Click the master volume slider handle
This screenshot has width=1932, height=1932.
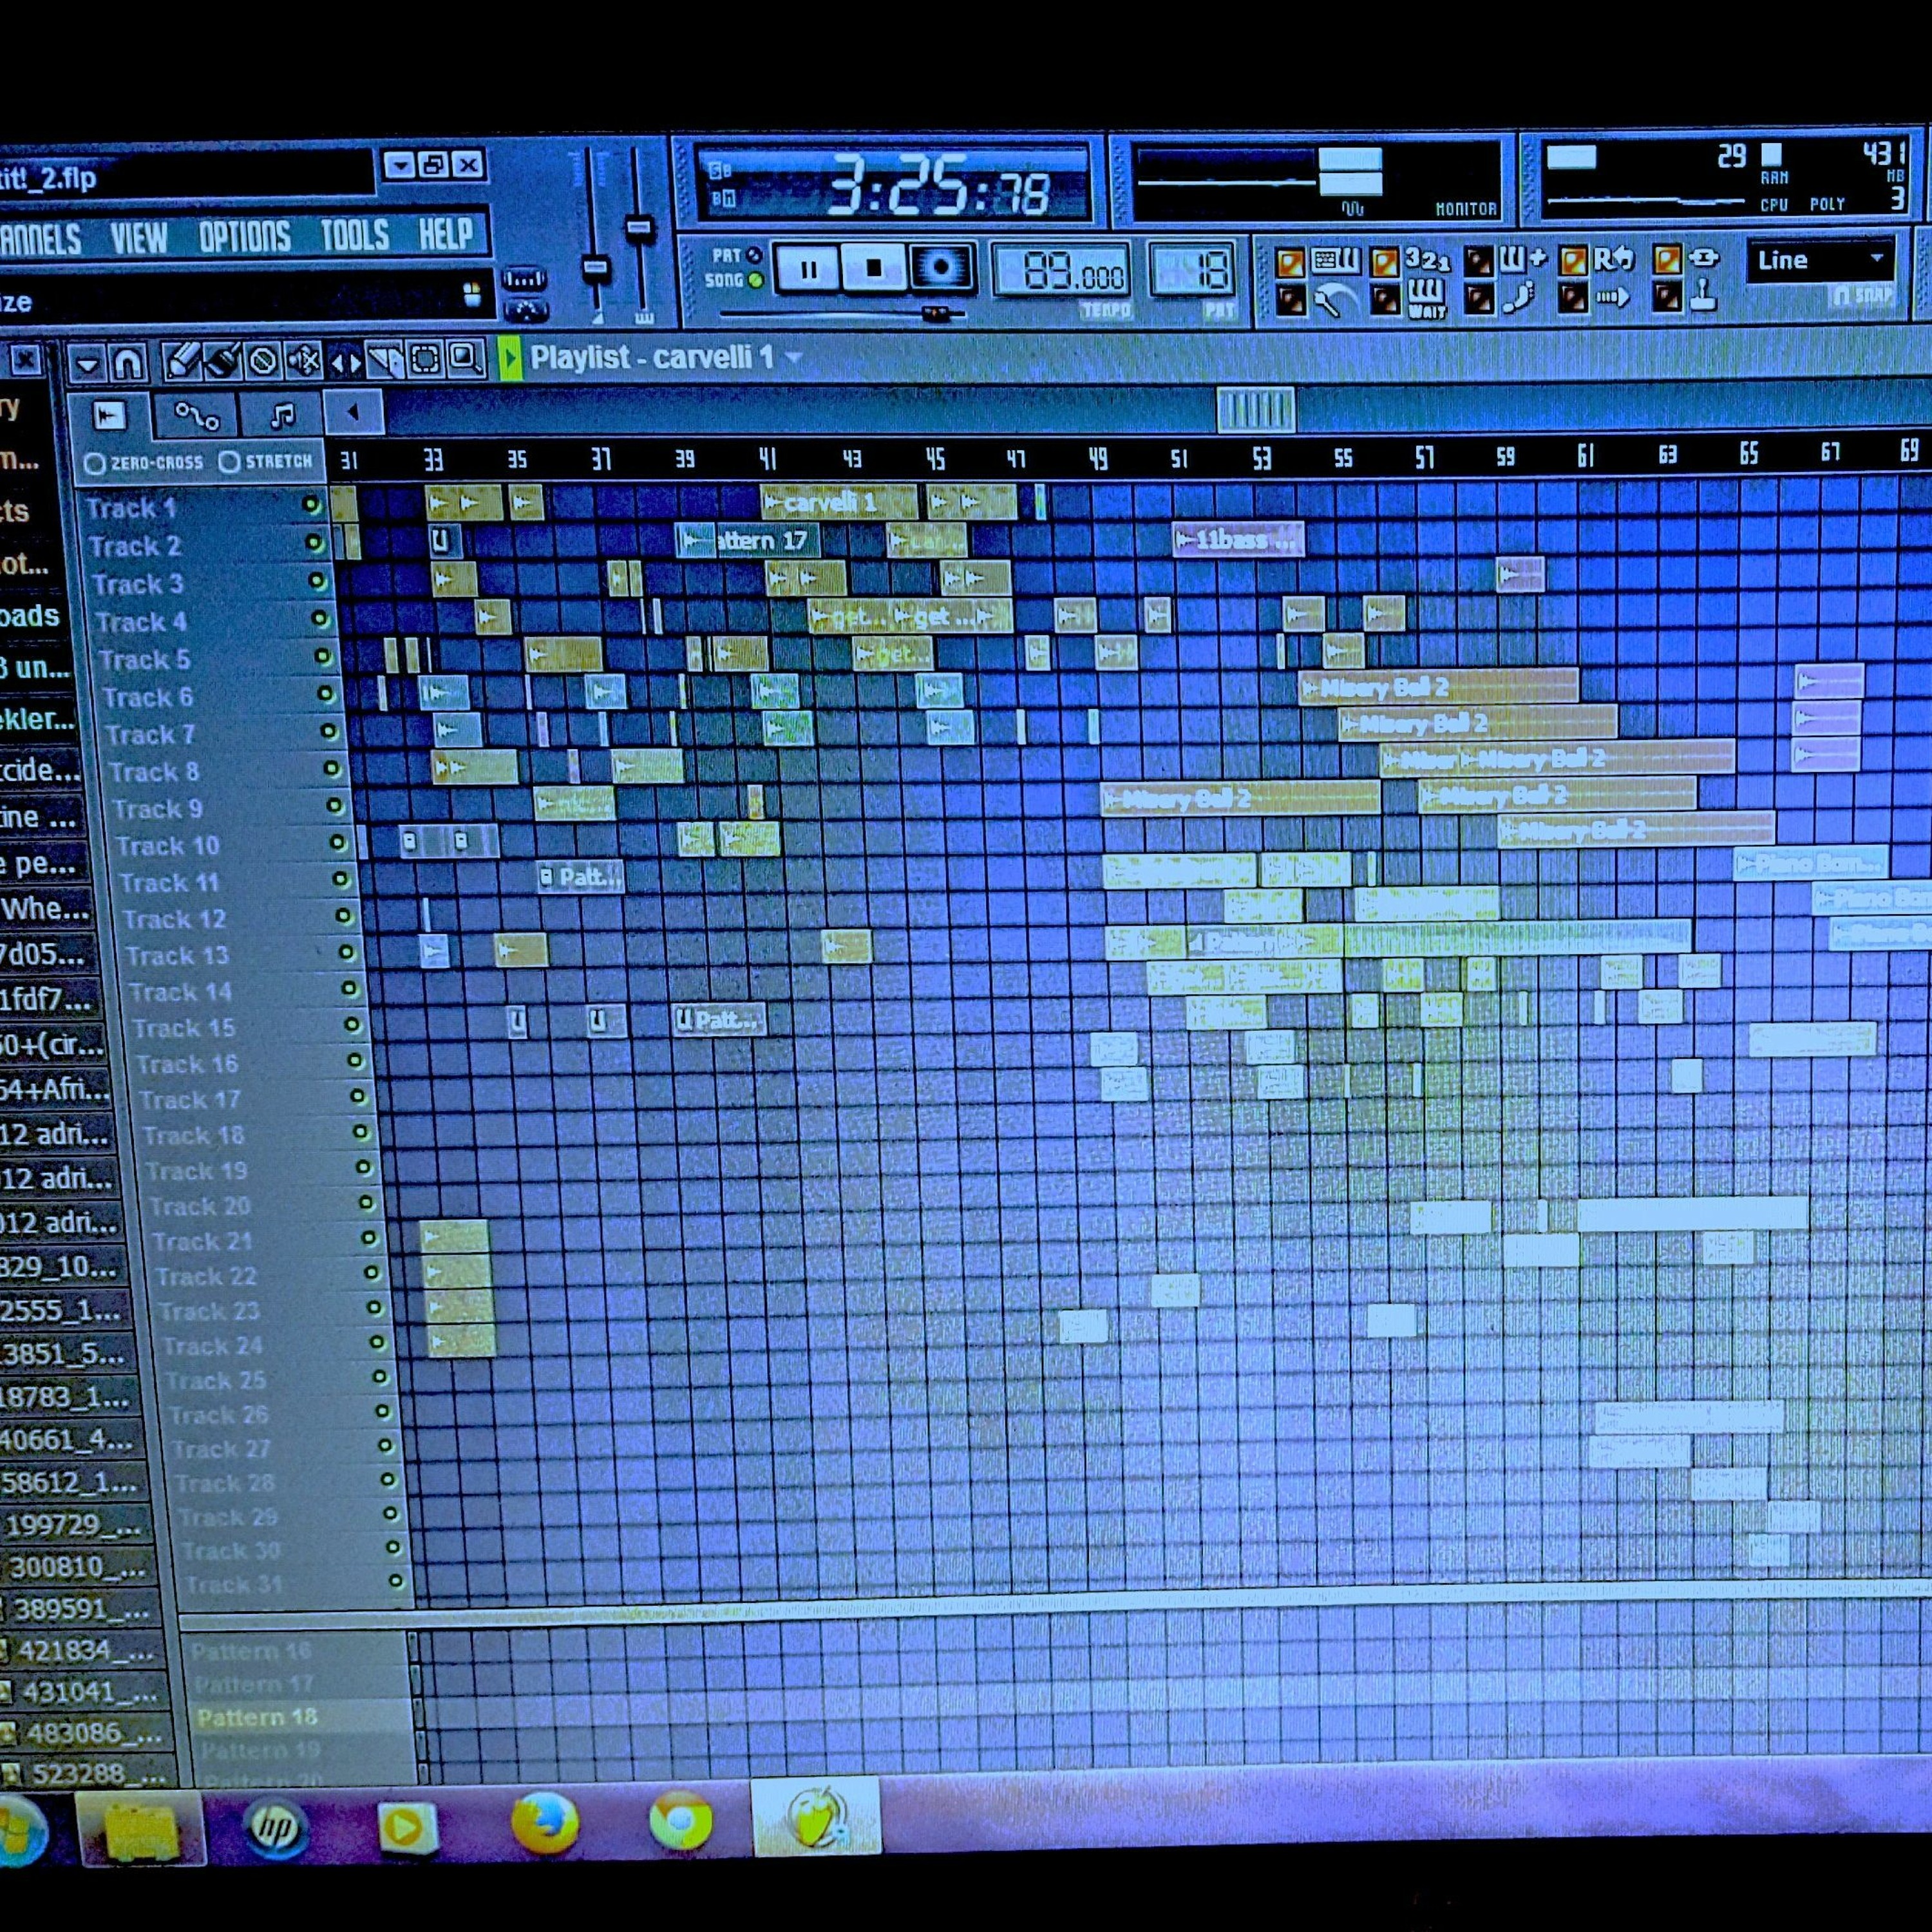pyautogui.click(x=596, y=268)
